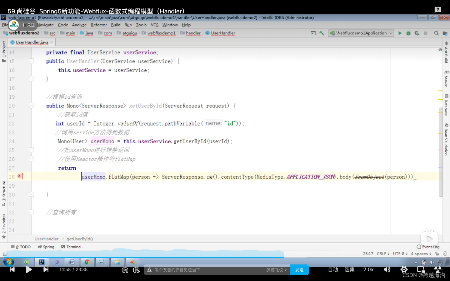
Task: Change indent setting 4 spaces in status bar
Action: click(x=421, y=254)
